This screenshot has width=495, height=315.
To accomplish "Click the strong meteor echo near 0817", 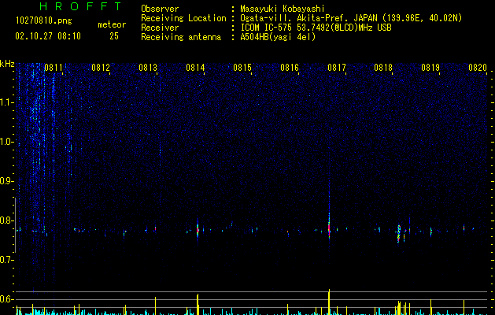I will (329, 226).
